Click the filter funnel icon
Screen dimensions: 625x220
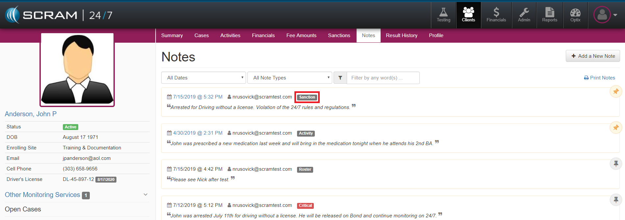click(x=340, y=78)
